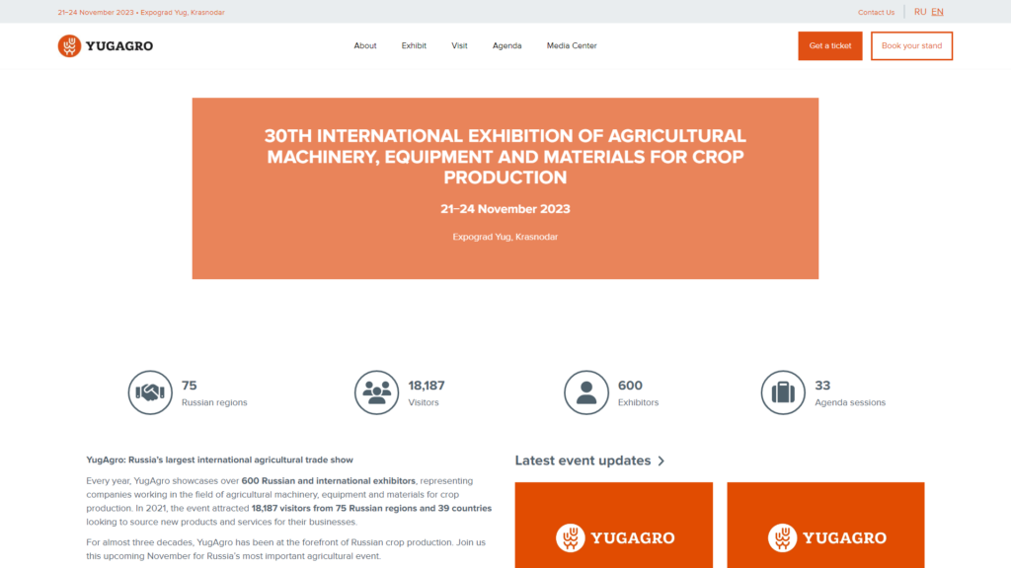The width and height of the screenshot is (1011, 568).
Task: Switch language to RU
Action: tap(920, 12)
